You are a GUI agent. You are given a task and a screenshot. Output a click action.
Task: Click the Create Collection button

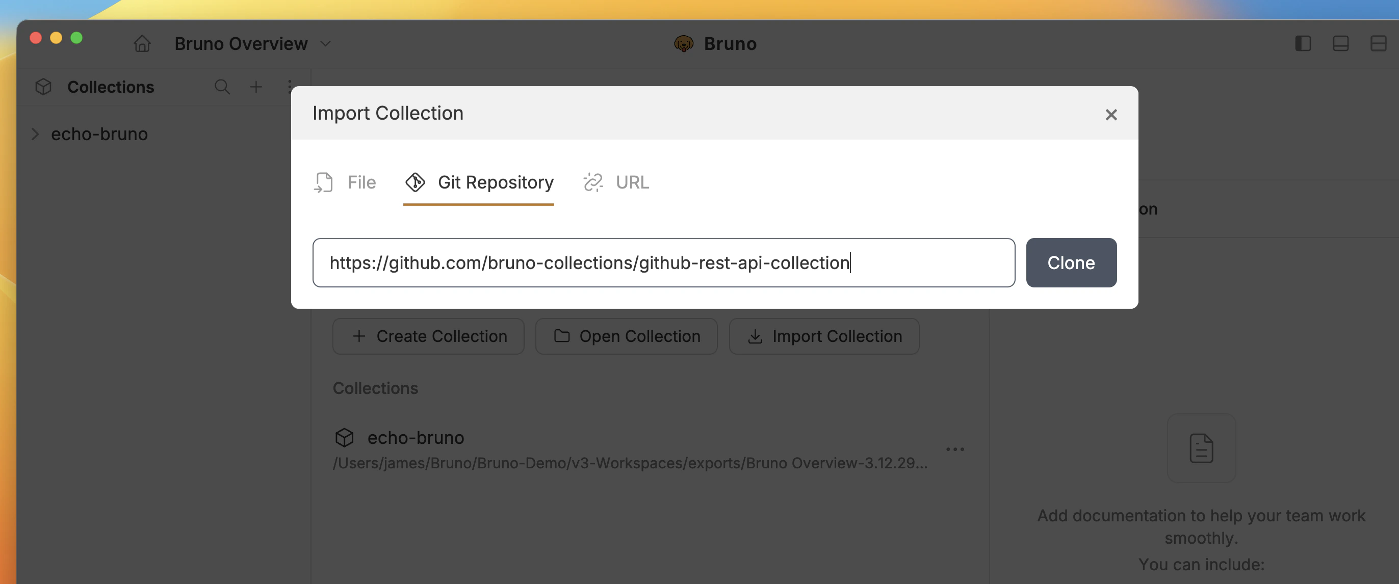(428, 336)
